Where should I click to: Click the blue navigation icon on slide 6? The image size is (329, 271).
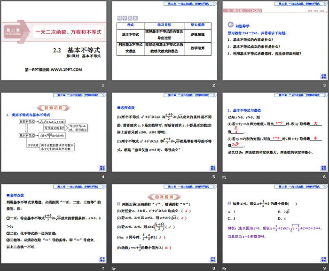pyautogui.click(x=323, y=167)
